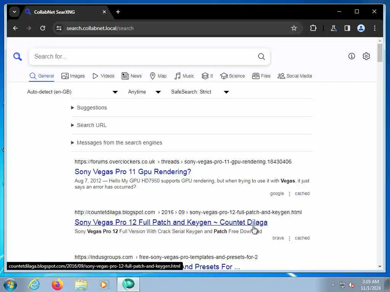Open the preferences gear icon
This screenshot has width=390, height=292.
coord(366,56)
